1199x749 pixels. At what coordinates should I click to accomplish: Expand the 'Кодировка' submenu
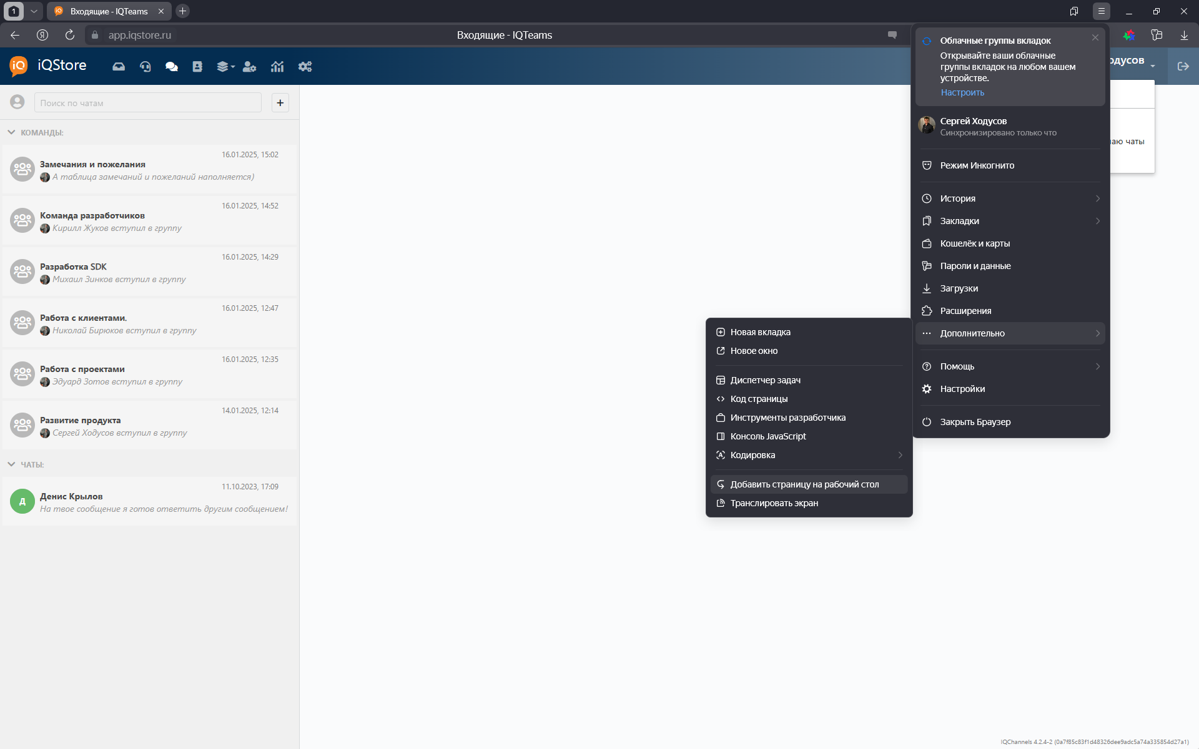tap(809, 455)
